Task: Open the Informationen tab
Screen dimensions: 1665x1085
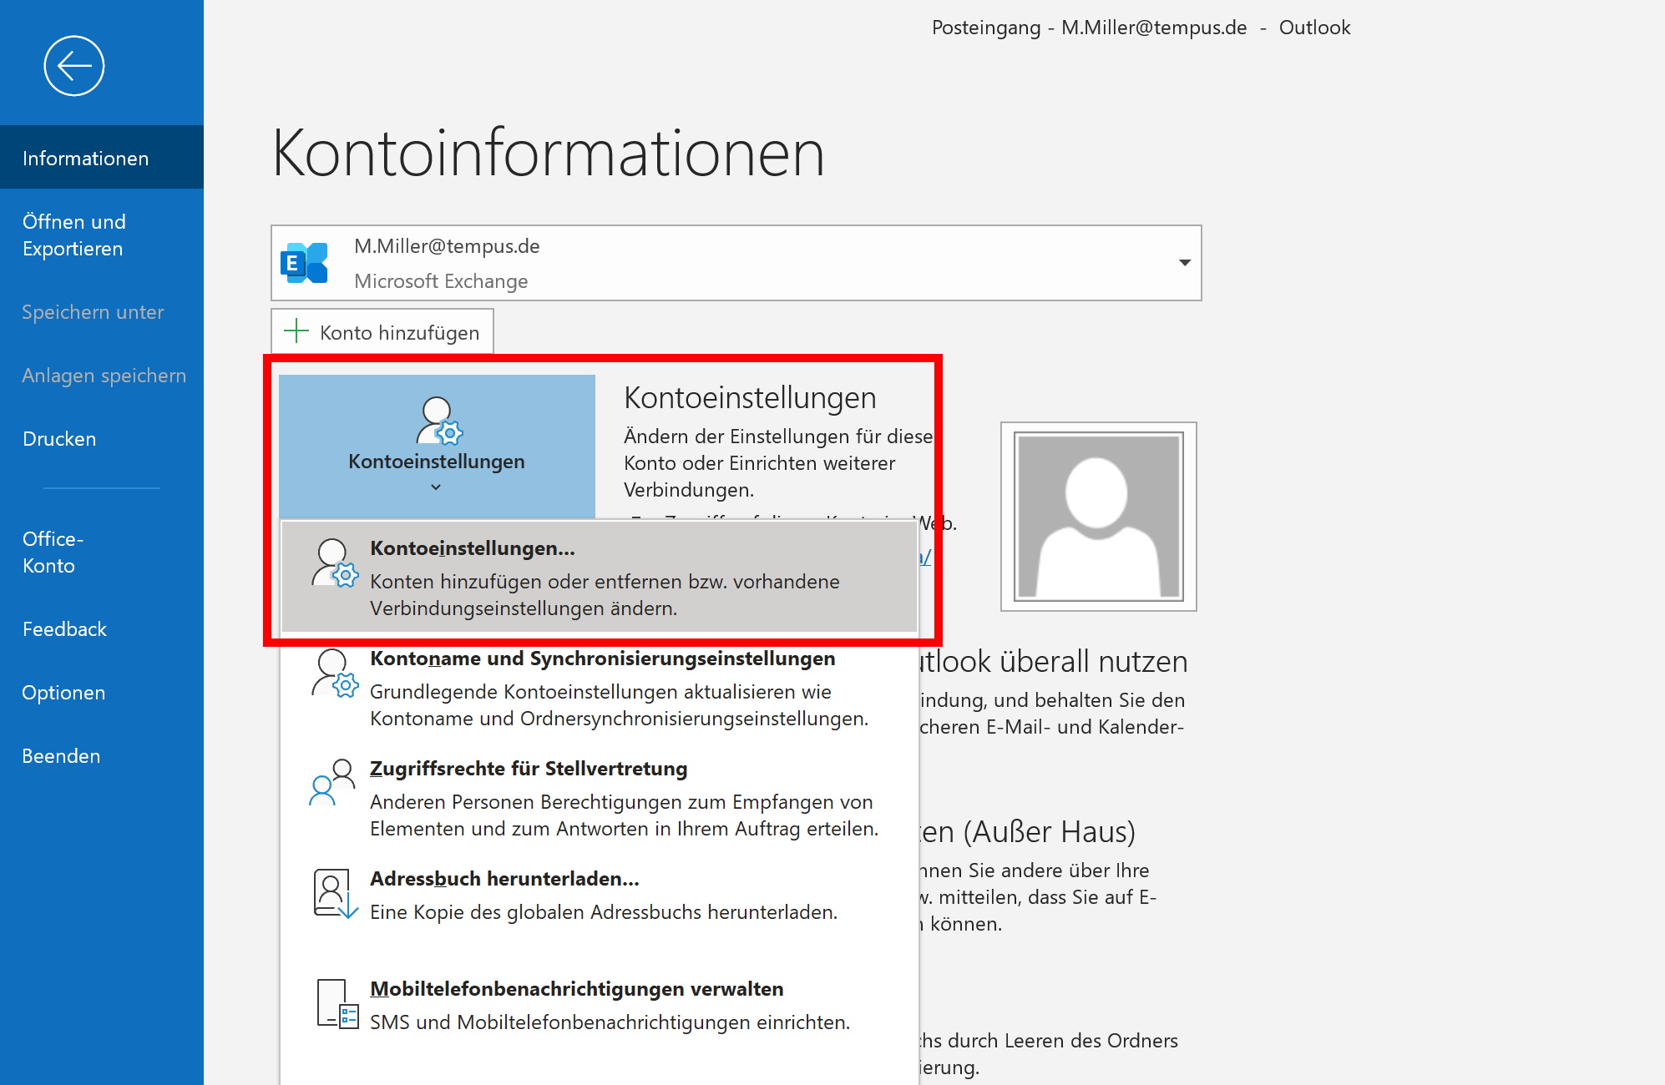Action: point(102,158)
